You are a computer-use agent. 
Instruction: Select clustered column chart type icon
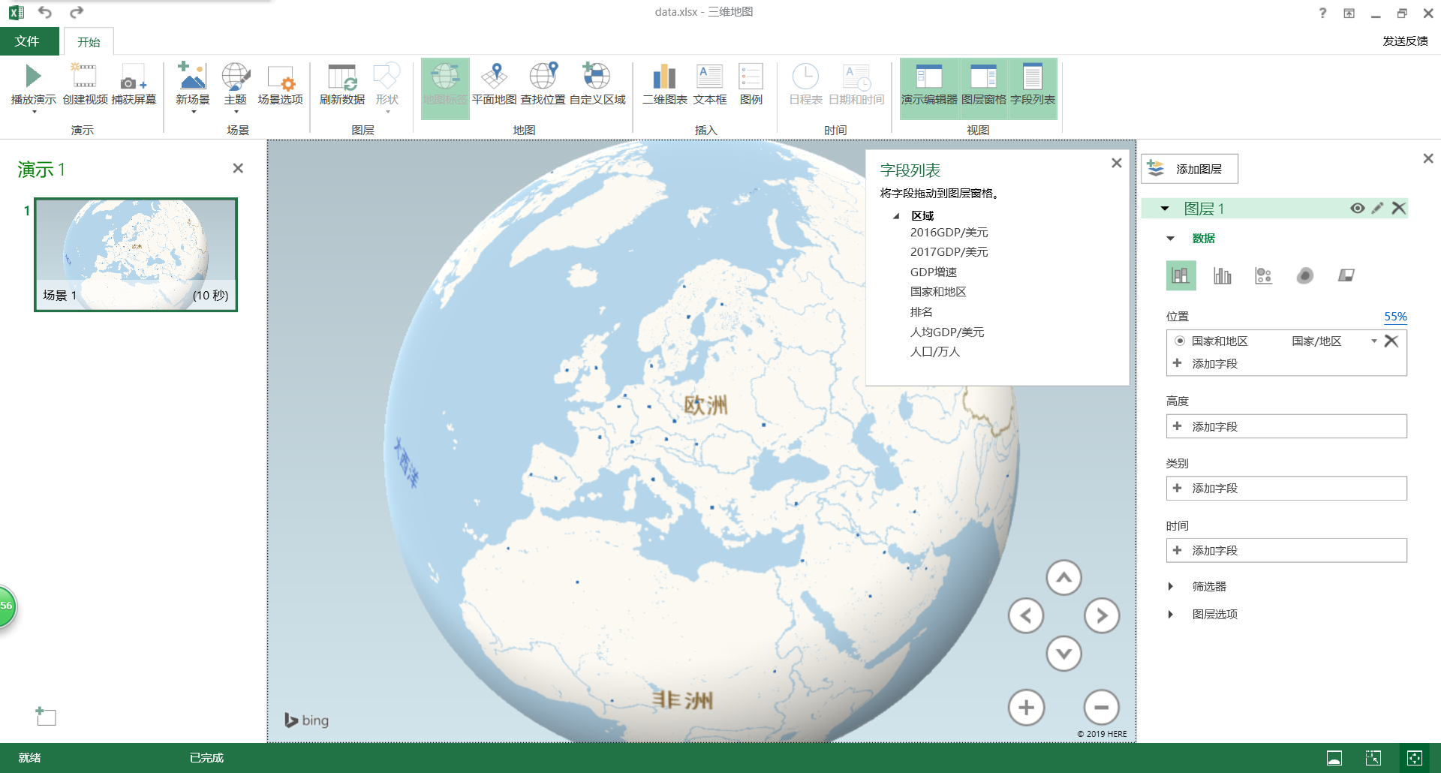1223,275
